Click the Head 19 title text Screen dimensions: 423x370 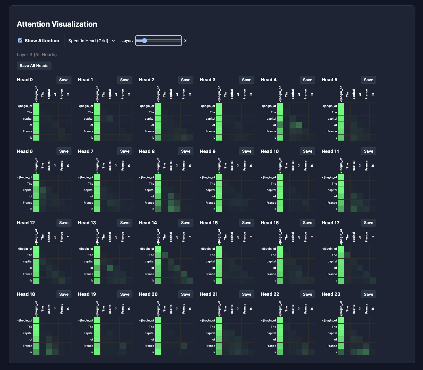click(x=87, y=294)
